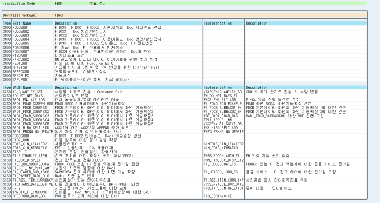This screenshot has width=380, height=203.
Task: Open implementation FVD_ESRINVOICE
Action: [218, 196]
